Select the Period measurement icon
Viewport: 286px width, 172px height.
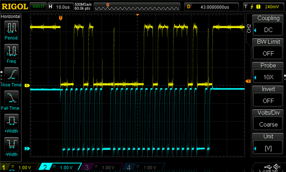point(11,28)
